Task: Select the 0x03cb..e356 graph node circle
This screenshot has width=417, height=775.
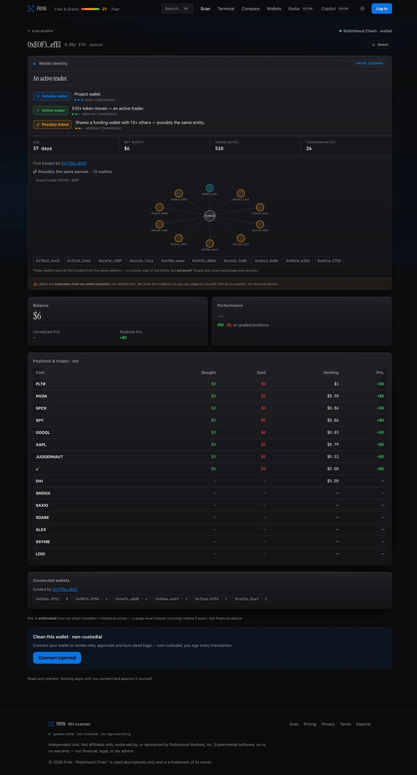Action: tap(179, 193)
